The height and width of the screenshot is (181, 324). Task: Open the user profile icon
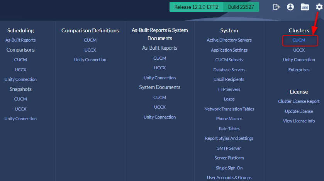(x=290, y=7)
